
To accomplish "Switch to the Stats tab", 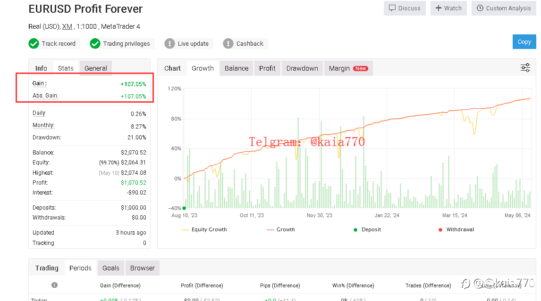I will coord(66,68).
